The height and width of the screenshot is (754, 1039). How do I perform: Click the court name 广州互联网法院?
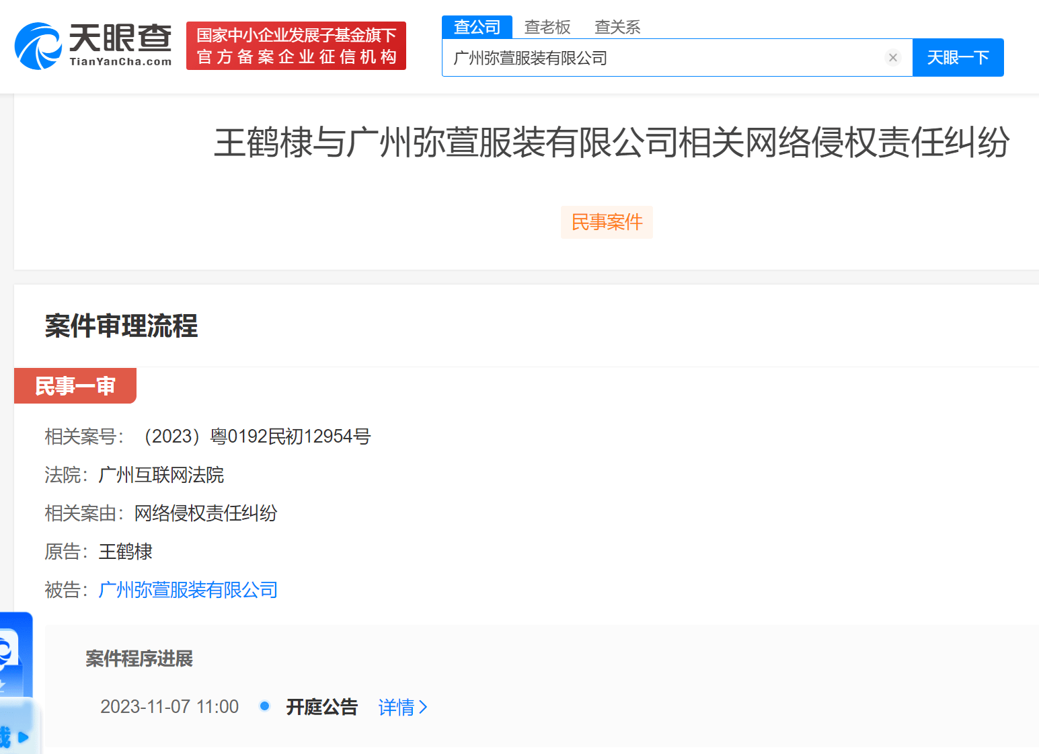point(161,475)
